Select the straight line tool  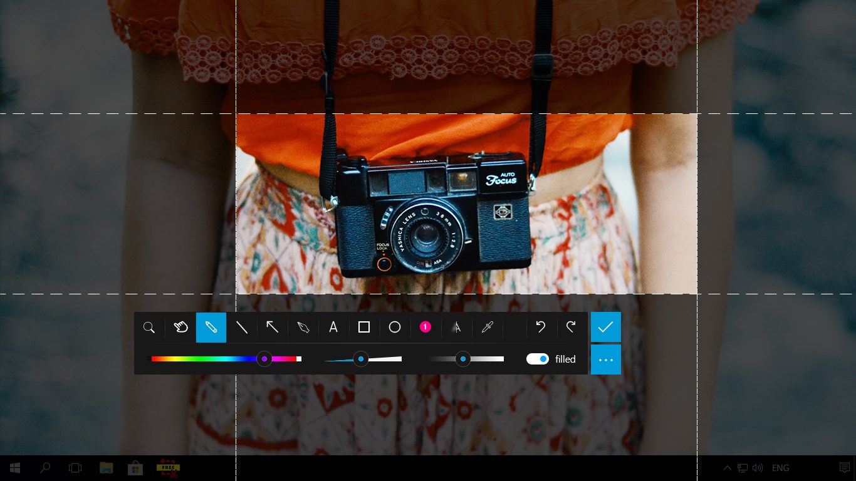(x=241, y=328)
